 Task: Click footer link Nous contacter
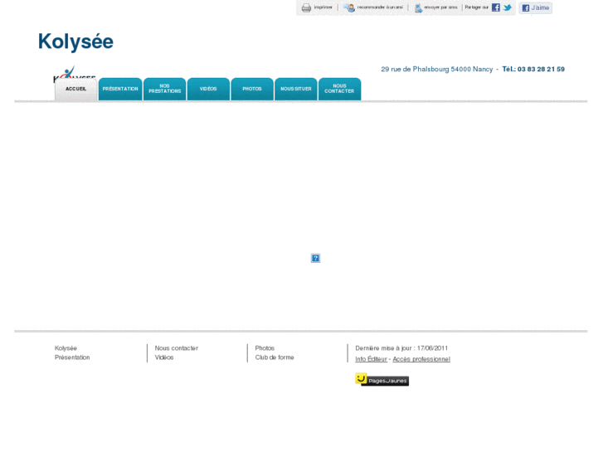coord(177,348)
